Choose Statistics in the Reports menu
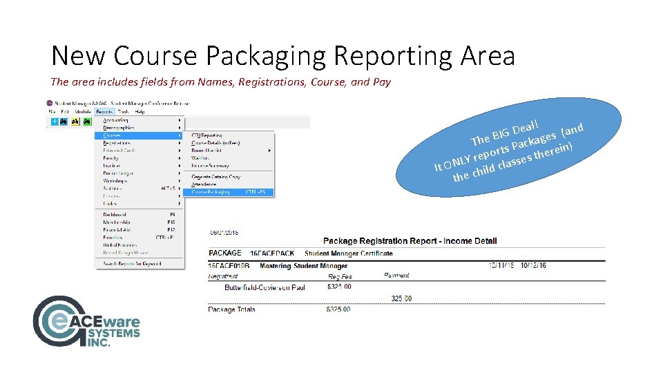This screenshot has height=373, width=663. tap(112, 189)
